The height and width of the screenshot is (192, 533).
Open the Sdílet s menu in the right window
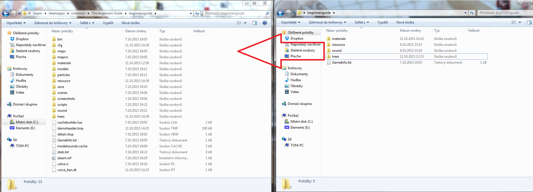tap(362, 22)
